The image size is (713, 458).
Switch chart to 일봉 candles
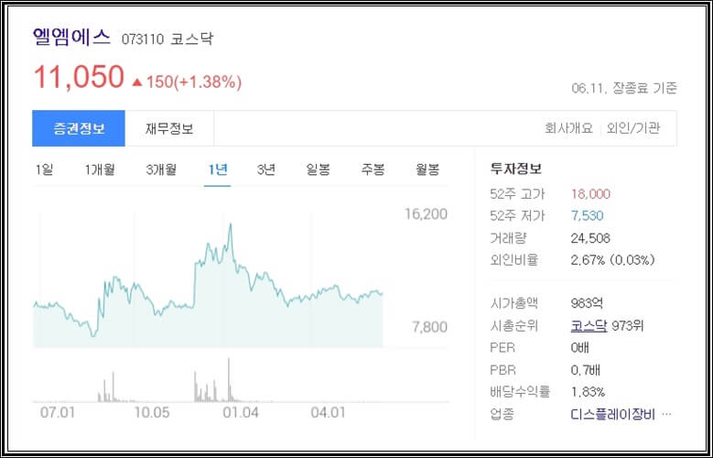318,169
